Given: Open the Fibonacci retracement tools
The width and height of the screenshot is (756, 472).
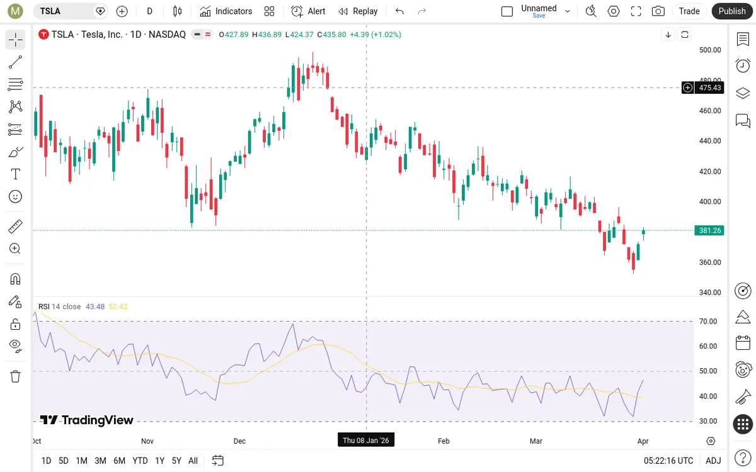Looking at the screenshot, I should 16,84.
